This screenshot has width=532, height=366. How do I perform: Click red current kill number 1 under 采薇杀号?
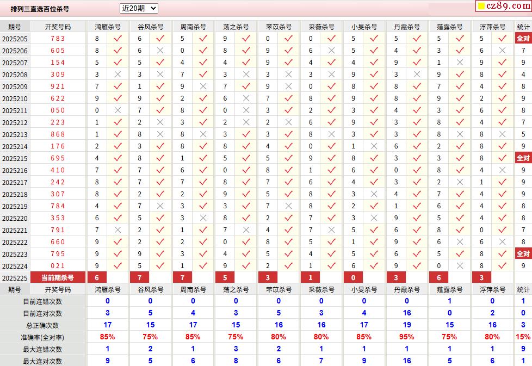311,277
